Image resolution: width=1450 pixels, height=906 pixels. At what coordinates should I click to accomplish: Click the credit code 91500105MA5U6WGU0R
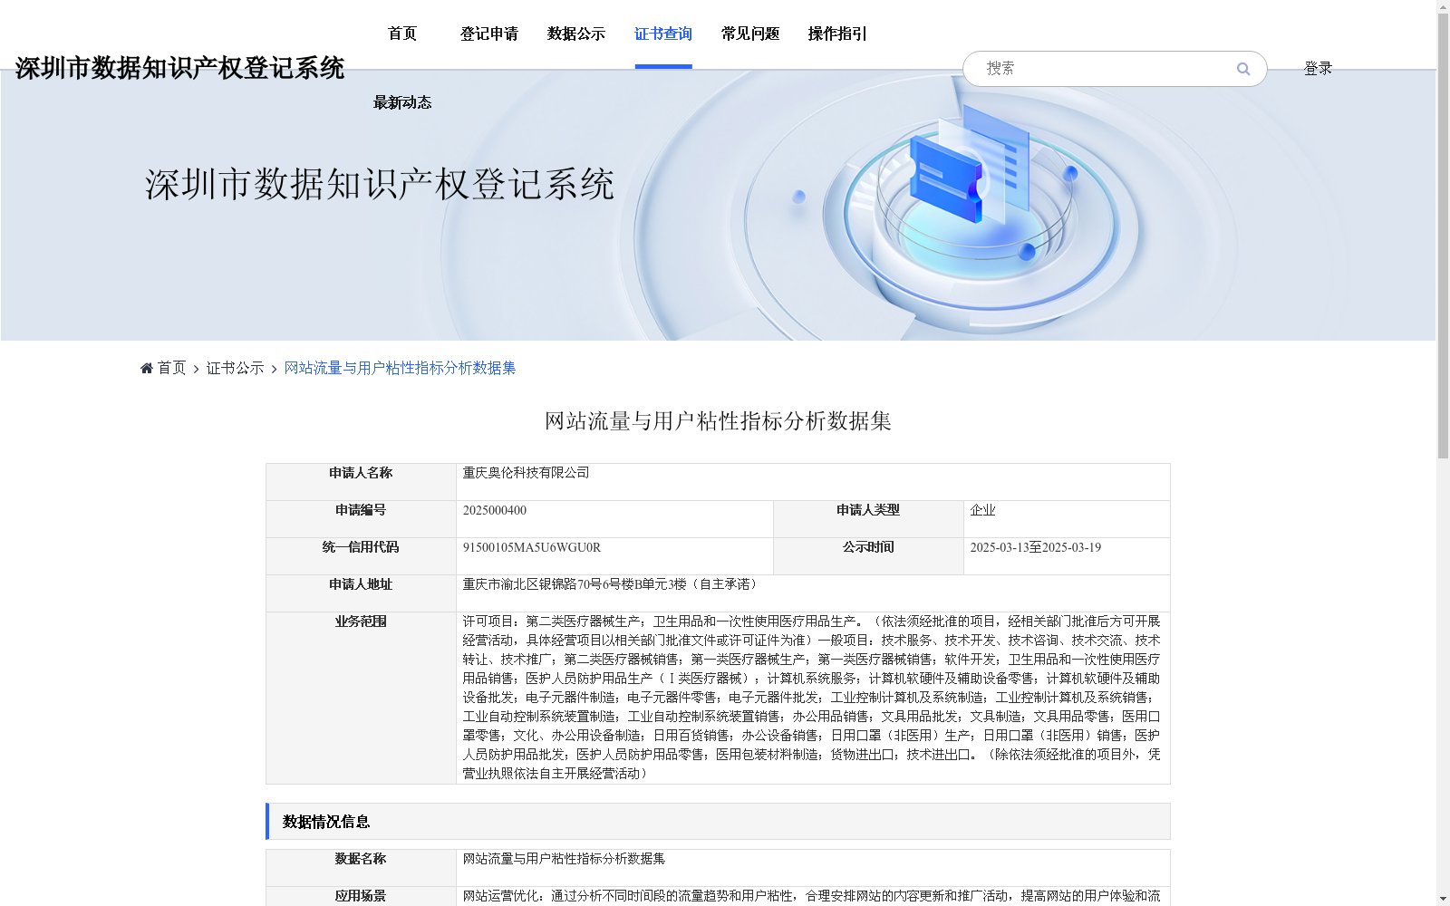532,547
